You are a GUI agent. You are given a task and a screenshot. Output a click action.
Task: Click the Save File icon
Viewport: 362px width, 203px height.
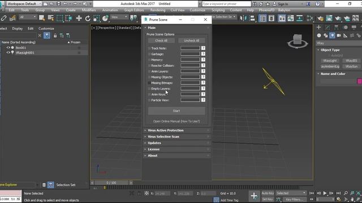pos(58,4)
